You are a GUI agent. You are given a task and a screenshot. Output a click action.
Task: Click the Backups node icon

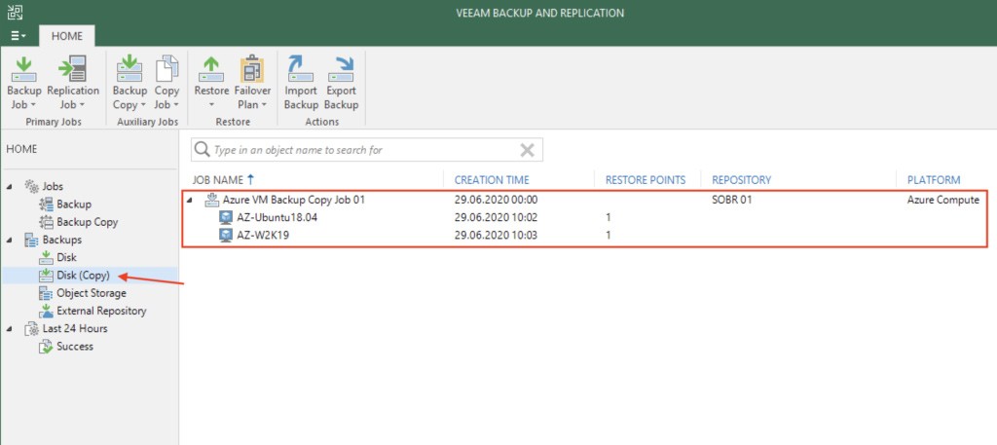(31, 240)
